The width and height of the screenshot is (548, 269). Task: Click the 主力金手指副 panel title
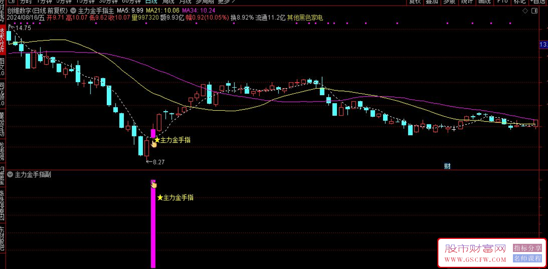pyautogui.click(x=33, y=174)
